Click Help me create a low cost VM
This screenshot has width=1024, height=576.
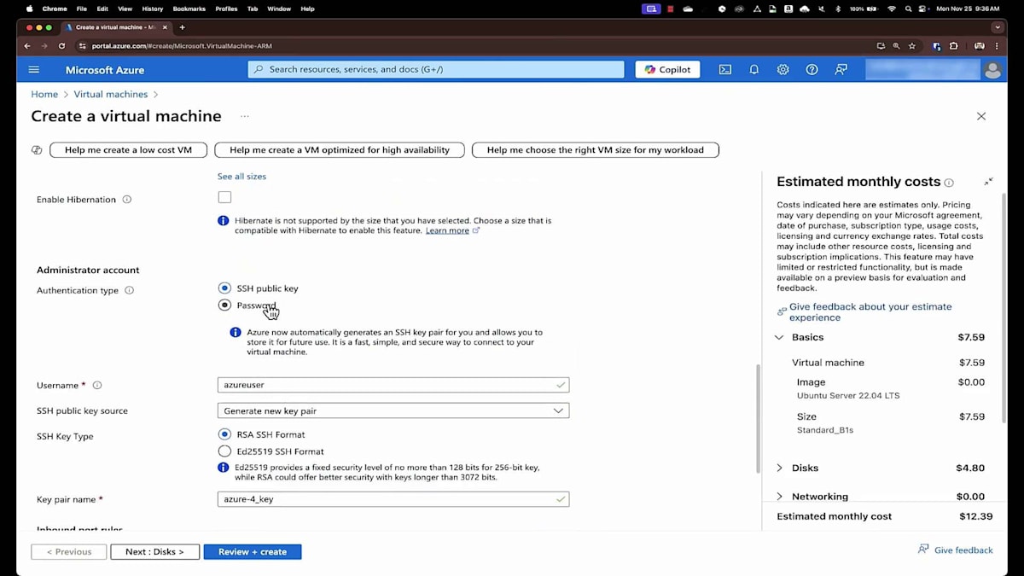coord(128,150)
